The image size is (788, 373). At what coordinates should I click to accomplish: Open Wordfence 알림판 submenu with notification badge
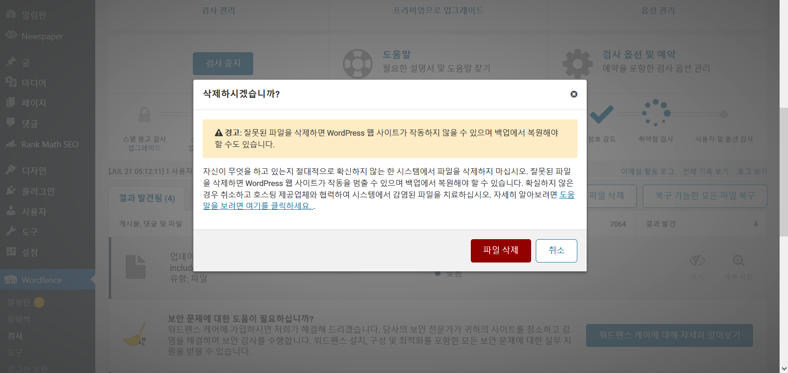point(26,302)
